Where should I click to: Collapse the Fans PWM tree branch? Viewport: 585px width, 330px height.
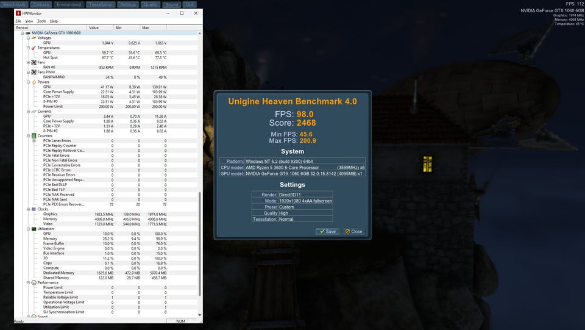tap(29, 72)
